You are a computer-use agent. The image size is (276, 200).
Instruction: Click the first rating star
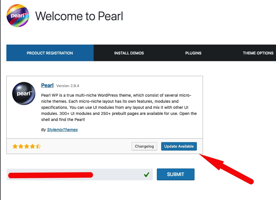[x=15, y=146]
